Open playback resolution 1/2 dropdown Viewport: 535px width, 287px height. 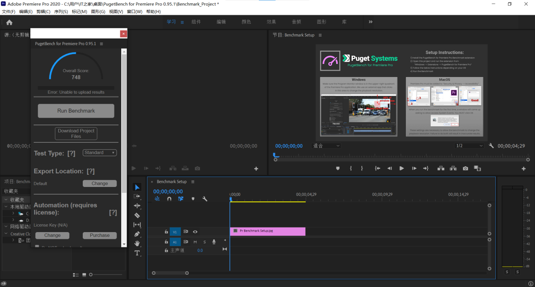tap(469, 146)
